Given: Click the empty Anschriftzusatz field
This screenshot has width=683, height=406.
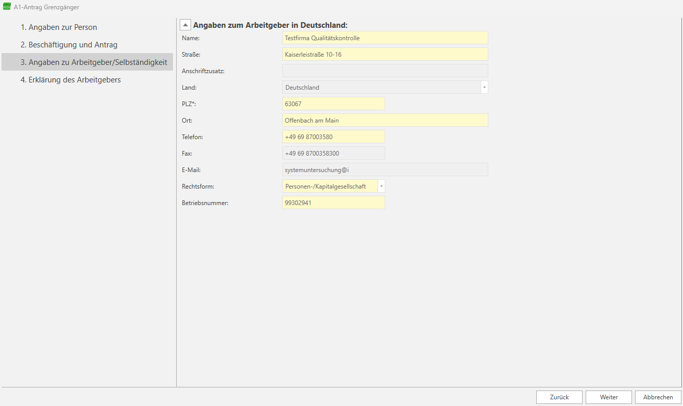Looking at the screenshot, I should pyautogui.click(x=385, y=71).
